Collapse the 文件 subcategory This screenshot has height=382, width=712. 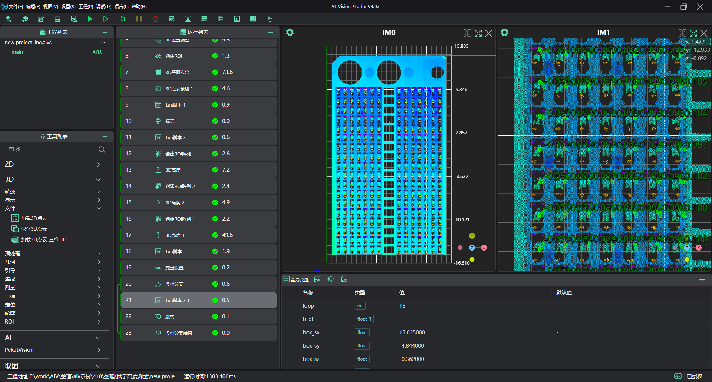tap(99, 208)
